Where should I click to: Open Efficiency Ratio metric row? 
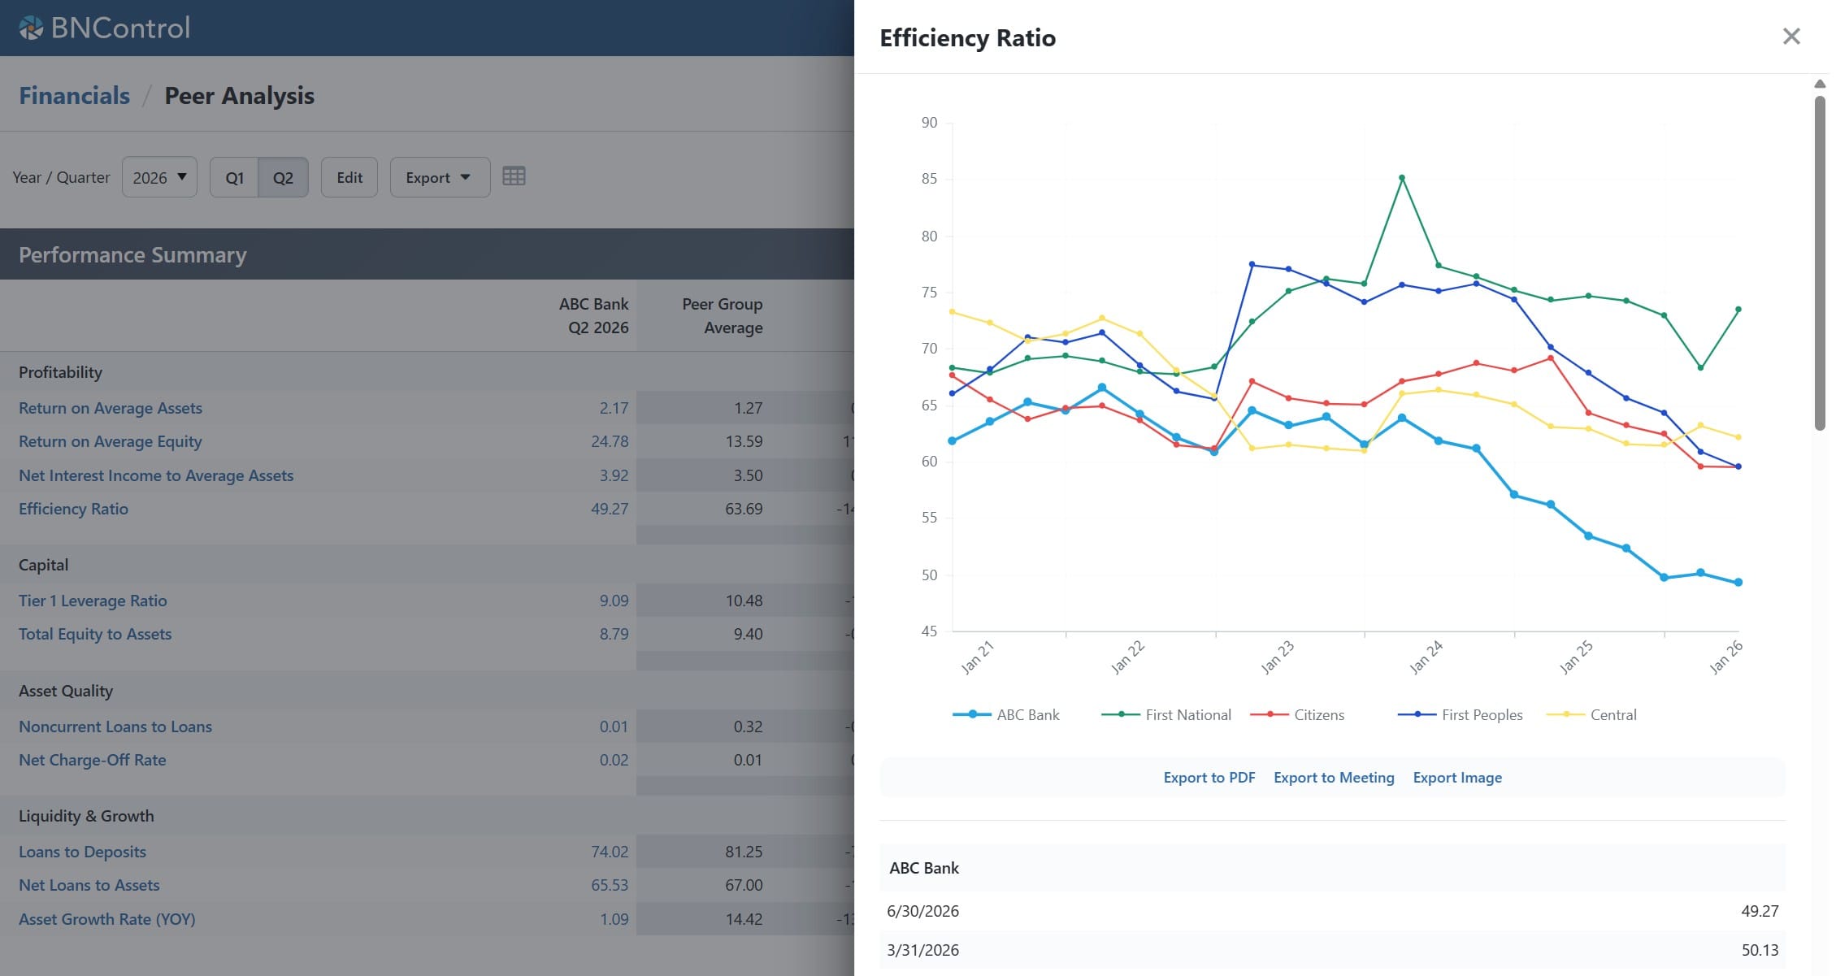pos(73,509)
